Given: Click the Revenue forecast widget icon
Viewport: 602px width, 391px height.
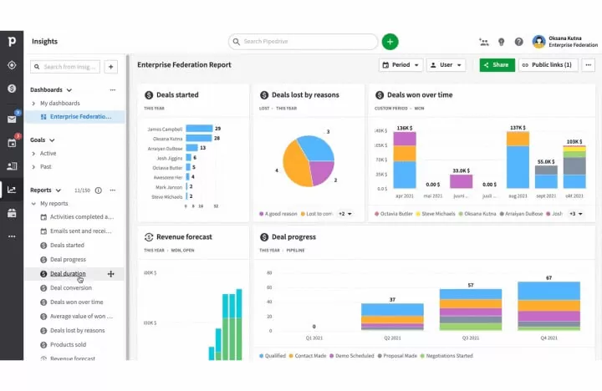Looking at the screenshot, I should tap(149, 237).
